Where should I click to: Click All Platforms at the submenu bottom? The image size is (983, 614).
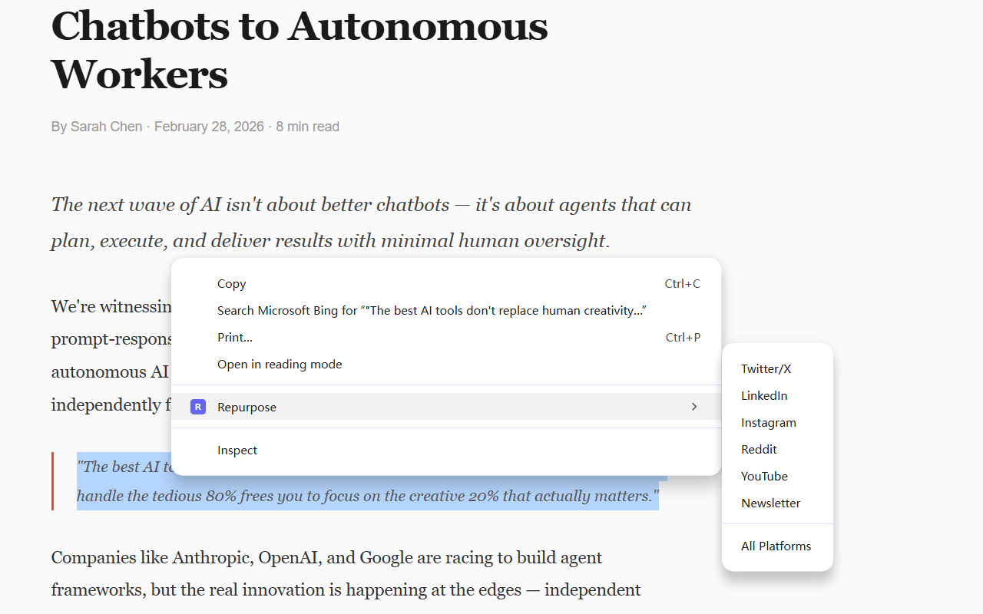(776, 546)
